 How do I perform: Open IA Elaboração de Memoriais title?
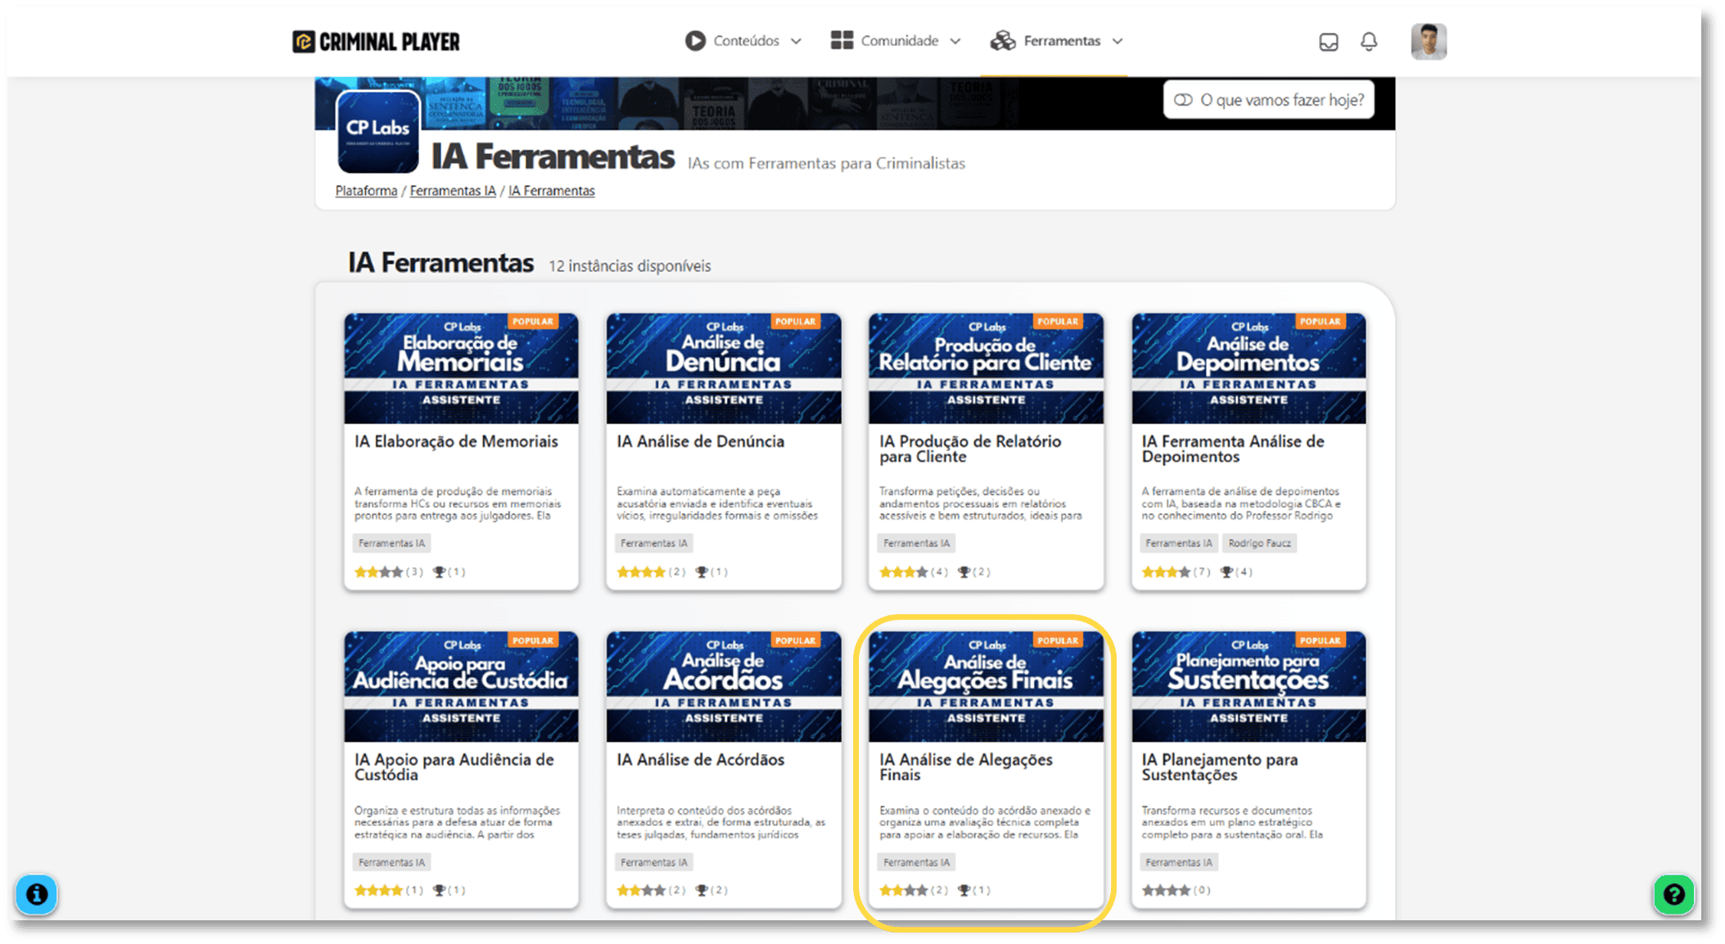tap(456, 441)
